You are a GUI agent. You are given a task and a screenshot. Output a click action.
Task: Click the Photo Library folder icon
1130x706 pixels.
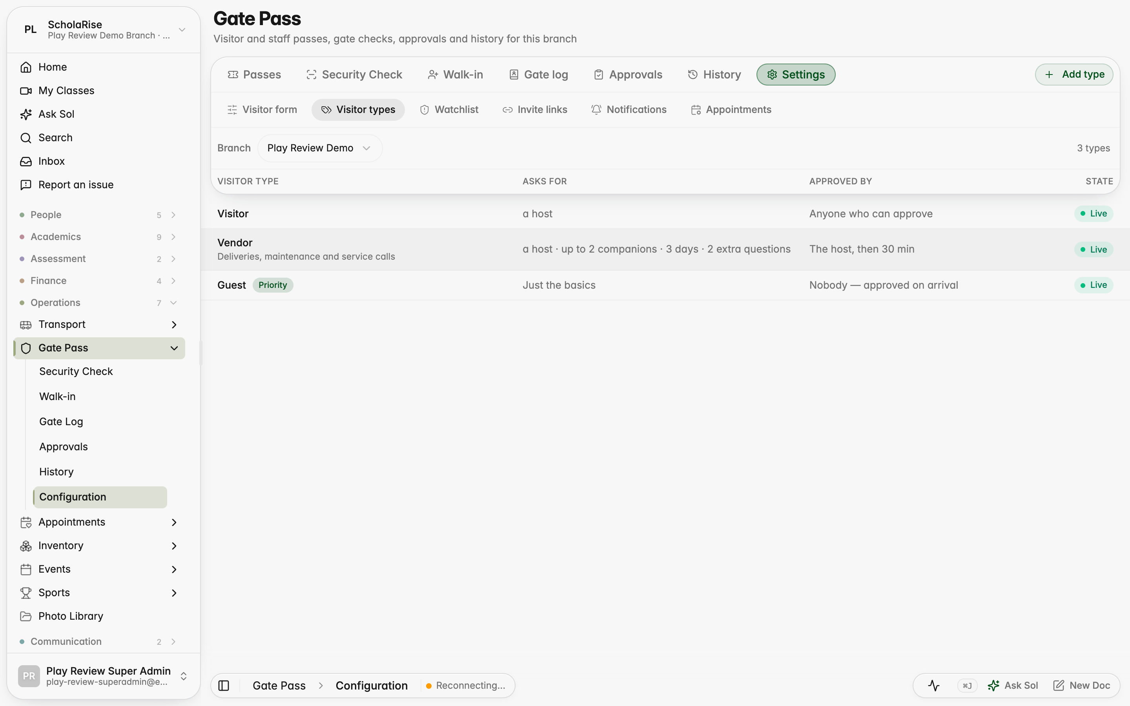tap(26, 616)
